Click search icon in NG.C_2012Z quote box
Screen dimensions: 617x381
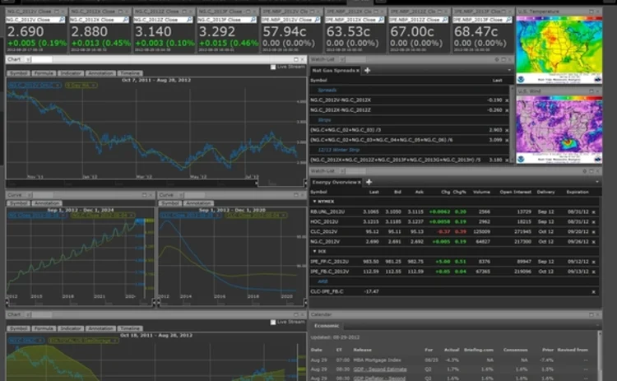[190, 19]
